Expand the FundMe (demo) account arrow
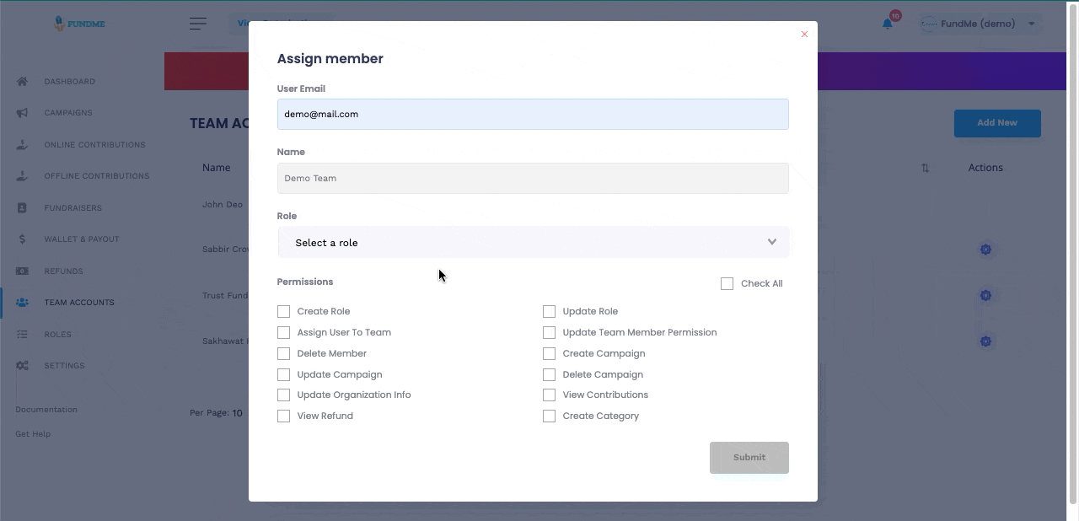This screenshot has height=521, width=1079. [1031, 24]
